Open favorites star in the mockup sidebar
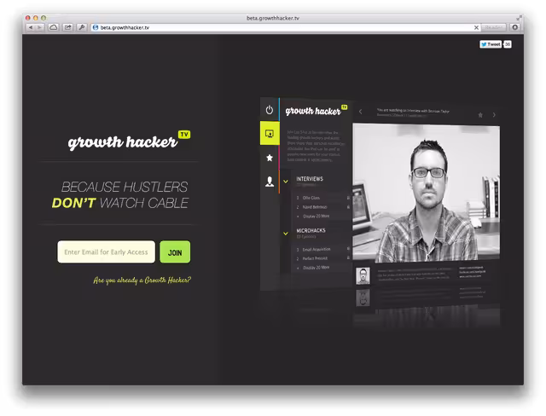 (270, 158)
